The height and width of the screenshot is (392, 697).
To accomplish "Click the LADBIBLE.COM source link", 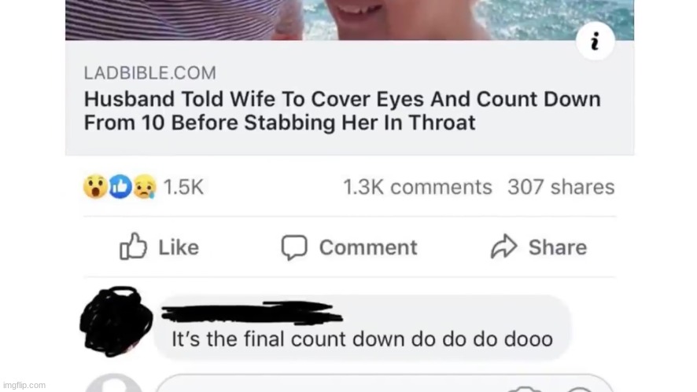I will 150,73.
